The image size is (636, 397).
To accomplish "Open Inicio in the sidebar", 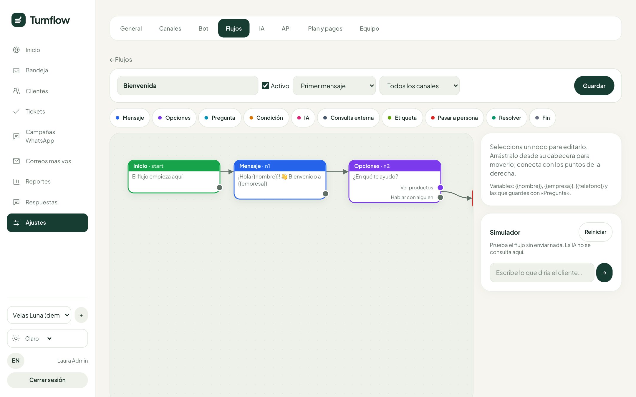I will click(47, 50).
